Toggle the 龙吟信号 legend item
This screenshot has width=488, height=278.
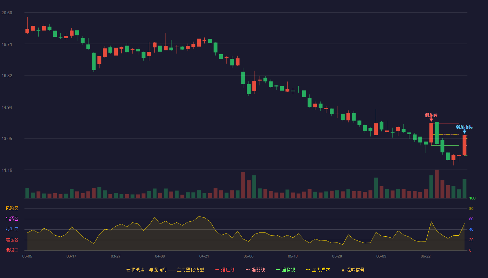[x=353, y=270]
